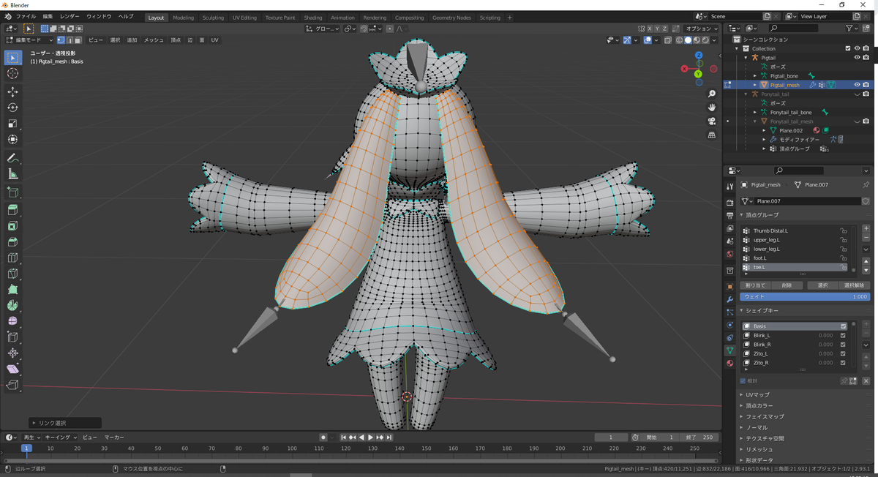Screen dimensions: 878x477
Task: Select the Annotate tool
Action: [x=12, y=158]
